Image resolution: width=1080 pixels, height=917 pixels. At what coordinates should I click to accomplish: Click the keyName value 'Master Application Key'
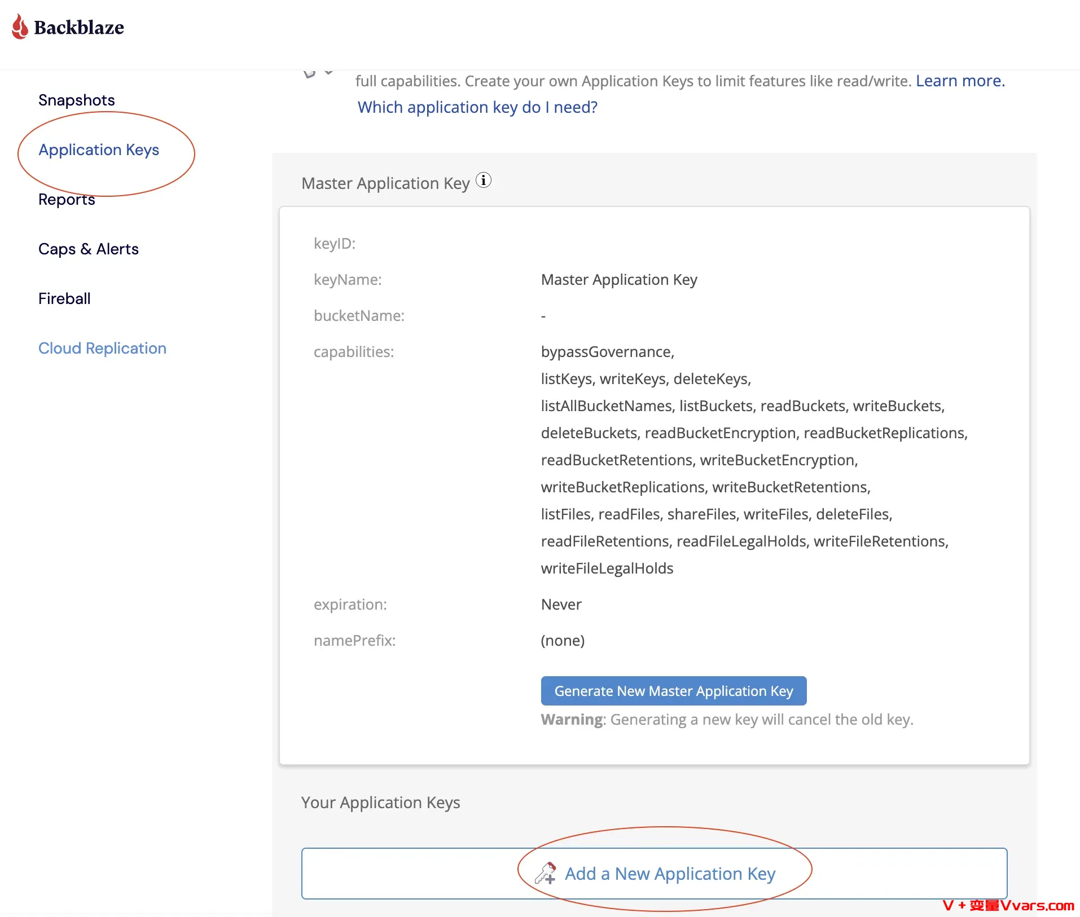point(619,280)
